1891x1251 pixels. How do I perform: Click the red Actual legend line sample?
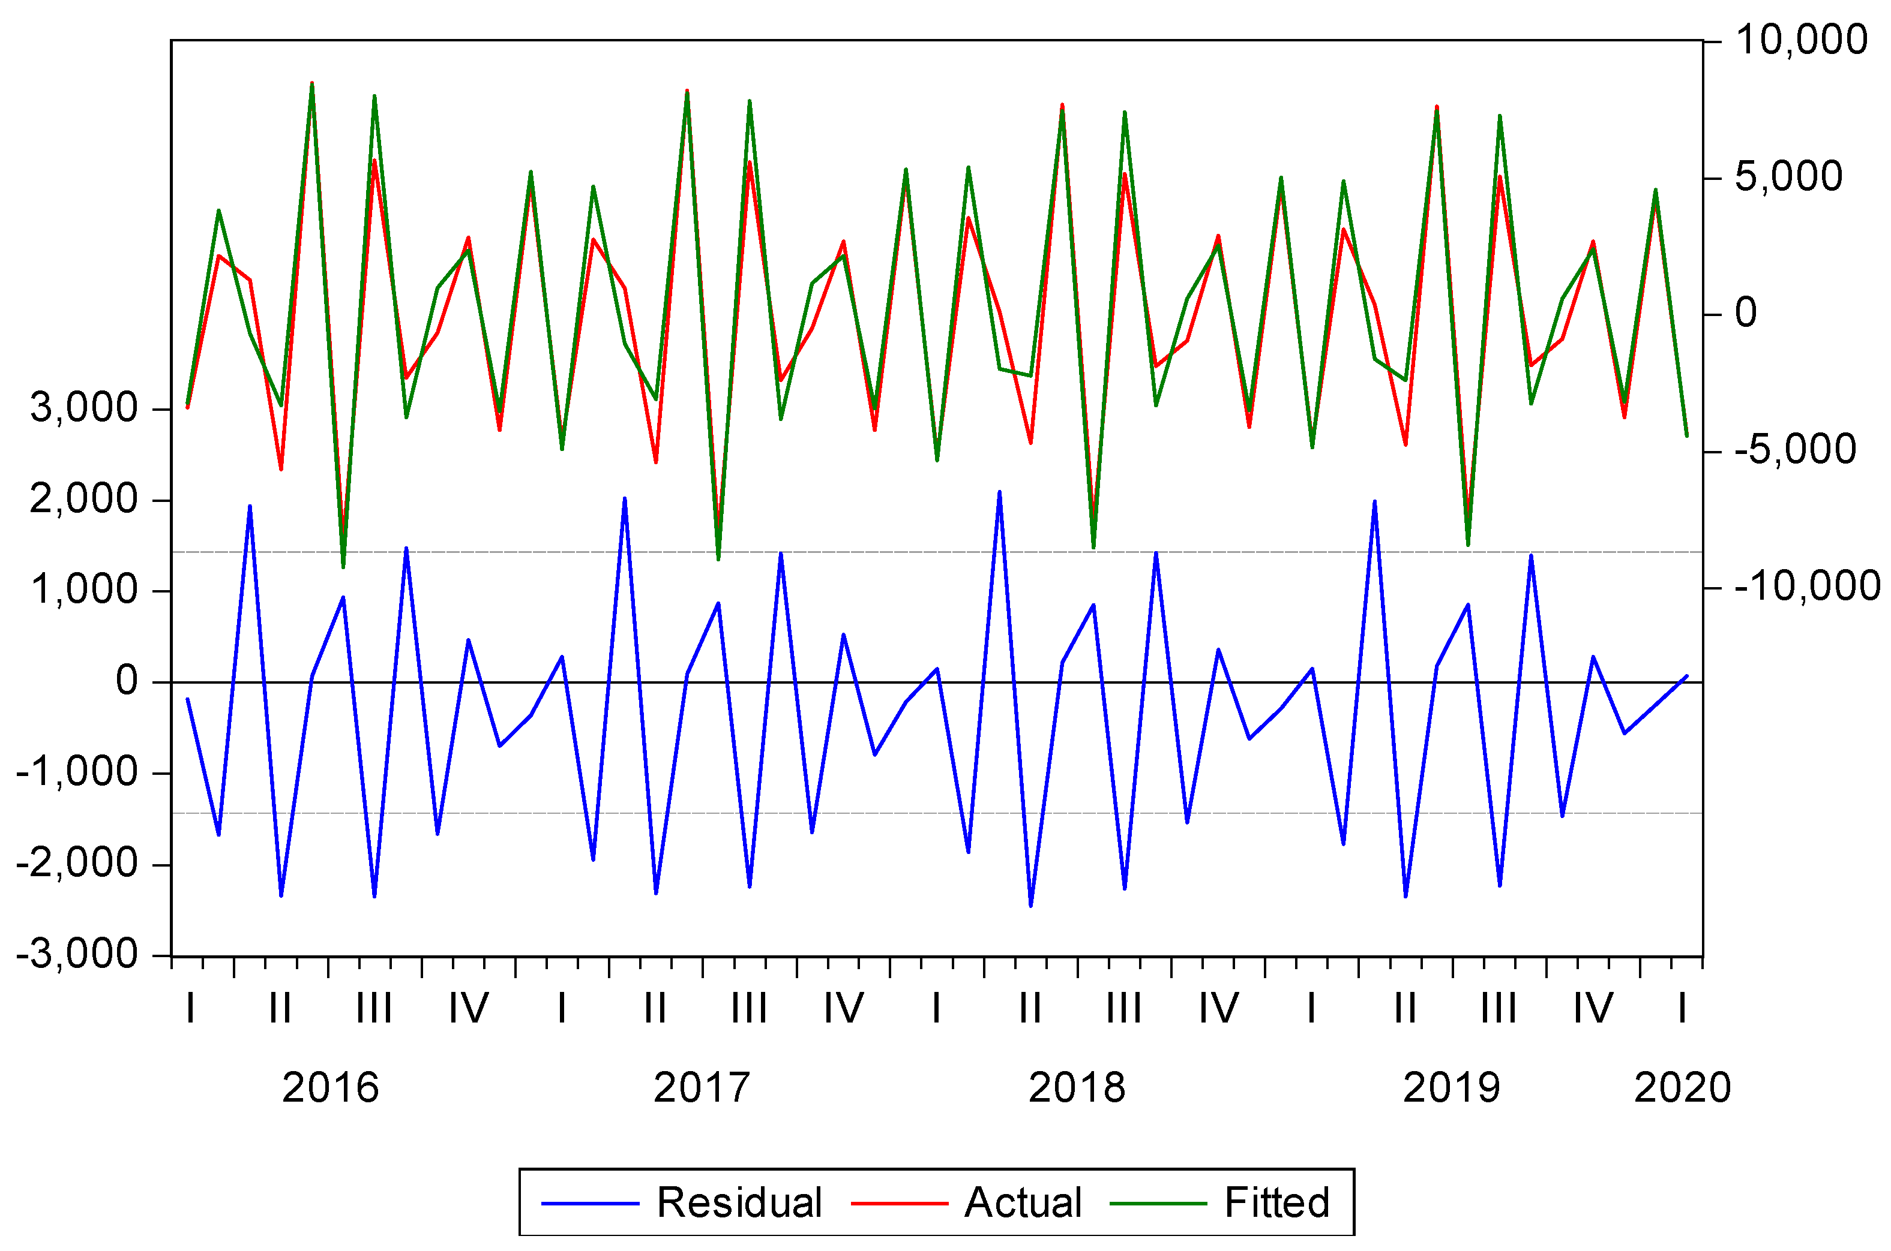(x=900, y=1203)
